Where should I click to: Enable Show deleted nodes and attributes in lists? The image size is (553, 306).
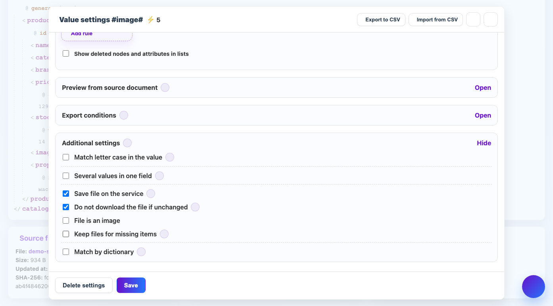66,53
